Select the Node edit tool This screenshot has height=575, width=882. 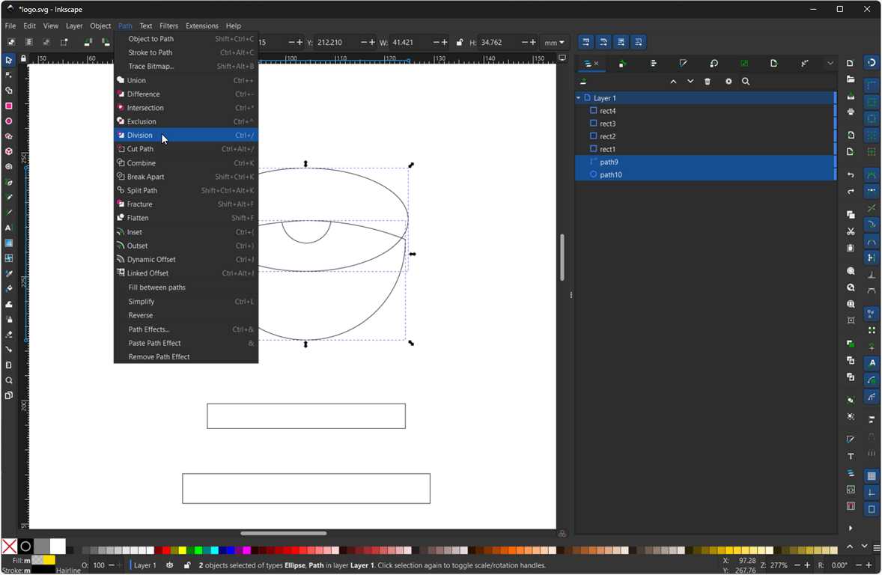pos(8,75)
